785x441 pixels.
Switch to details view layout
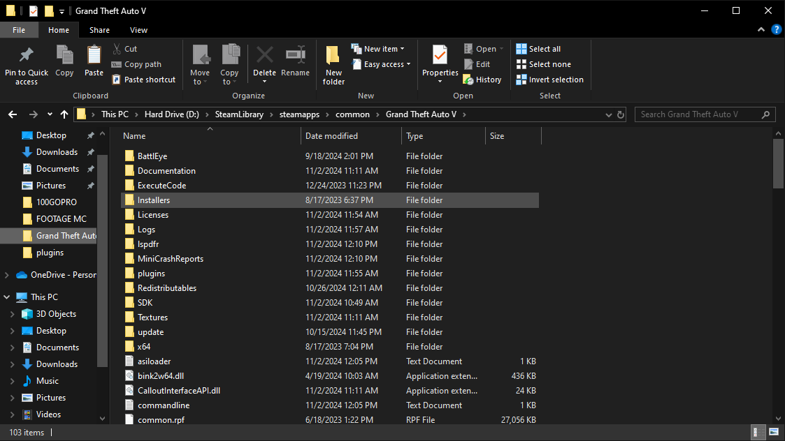tap(757, 432)
